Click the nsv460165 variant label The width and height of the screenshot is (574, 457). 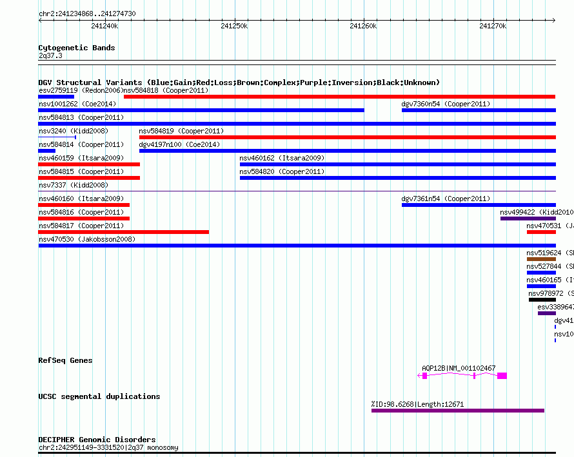tap(550, 280)
